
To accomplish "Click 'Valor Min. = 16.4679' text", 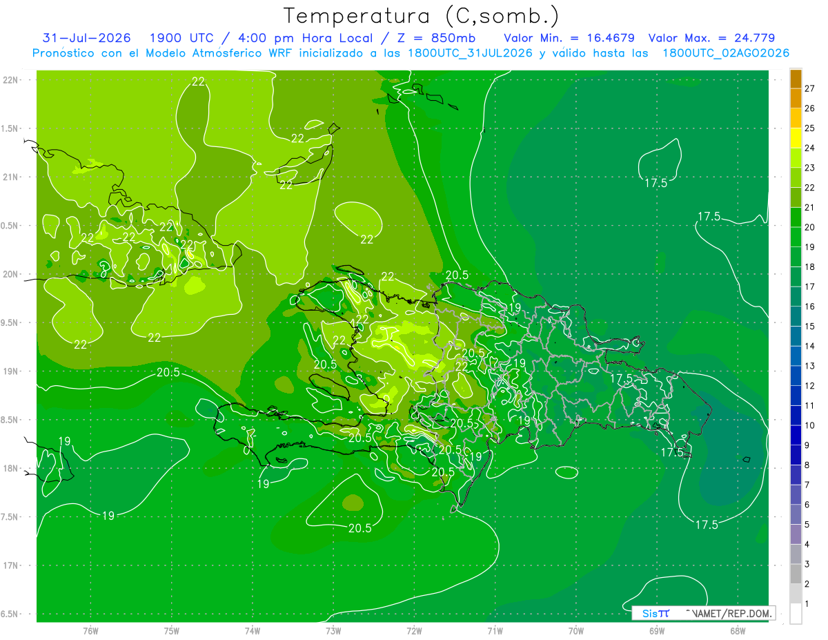I will point(571,38).
